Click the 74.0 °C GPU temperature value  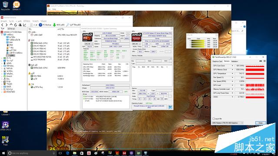click(x=240, y=74)
